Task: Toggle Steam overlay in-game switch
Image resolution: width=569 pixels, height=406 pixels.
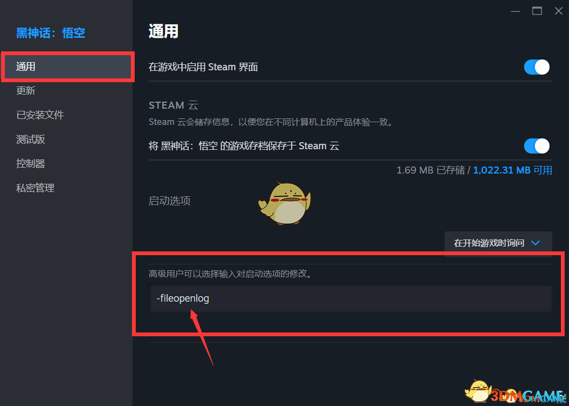Action: tap(537, 67)
